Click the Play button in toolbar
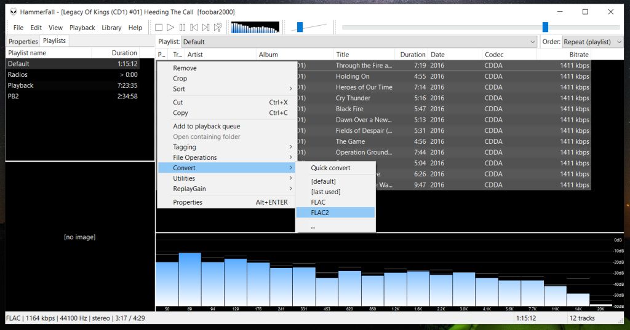The height and width of the screenshot is (330, 630). tap(170, 27)
